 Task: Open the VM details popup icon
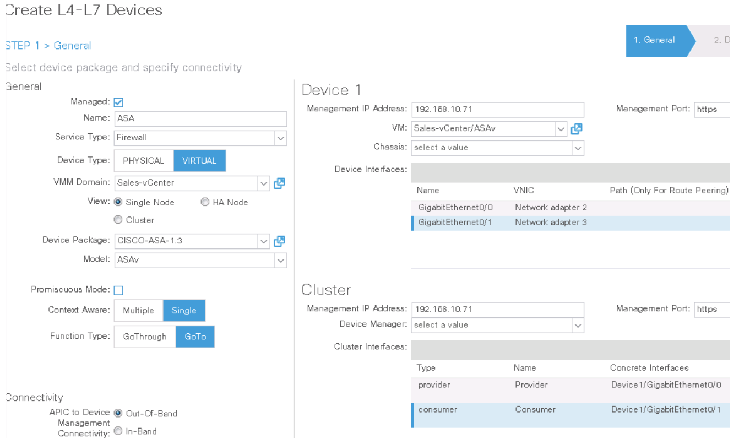pos(577,129)
